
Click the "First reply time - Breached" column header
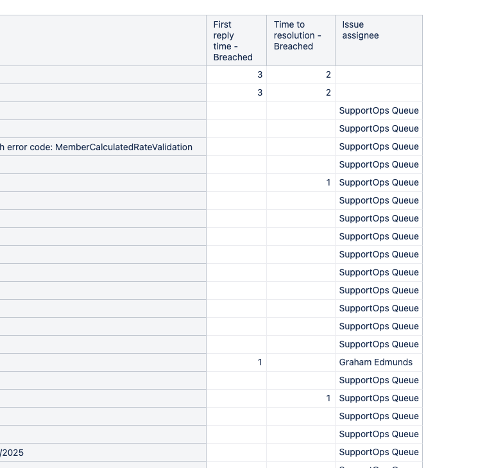point(236,41)
